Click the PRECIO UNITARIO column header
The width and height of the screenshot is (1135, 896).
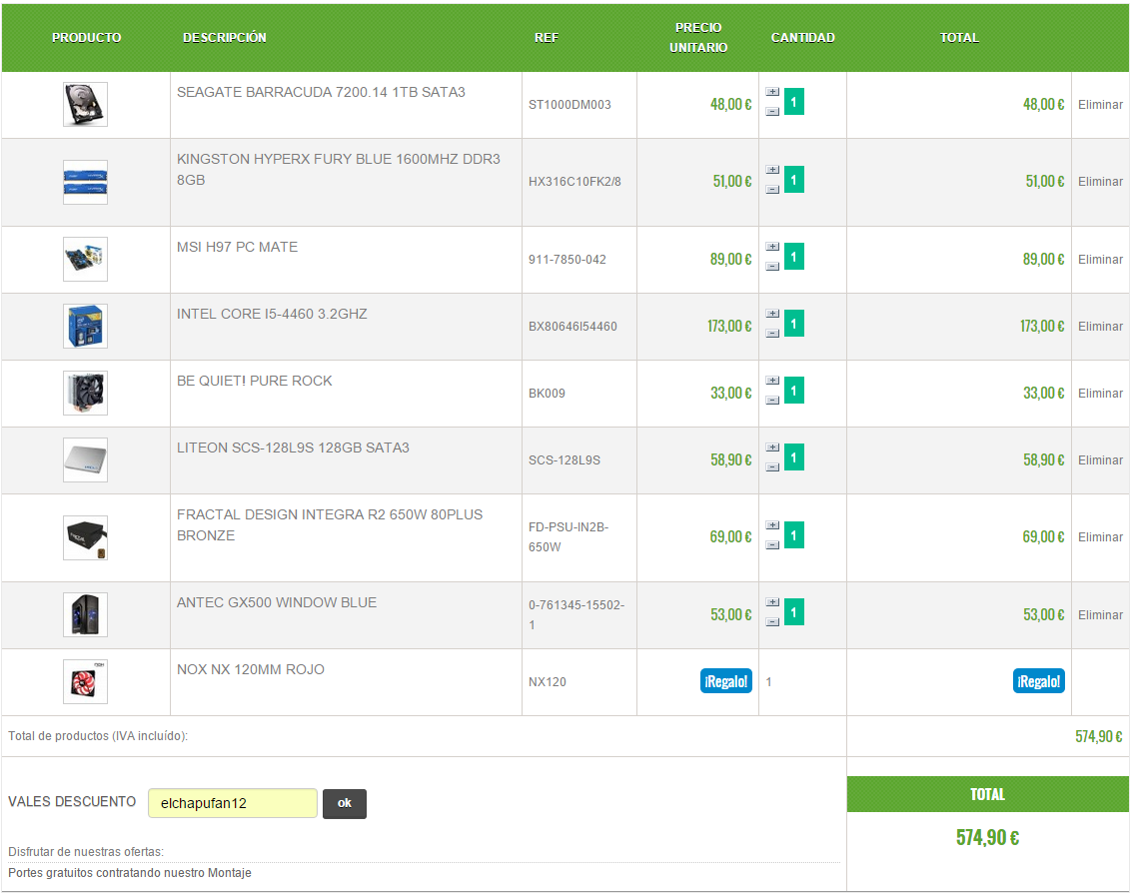click(698, 38)
